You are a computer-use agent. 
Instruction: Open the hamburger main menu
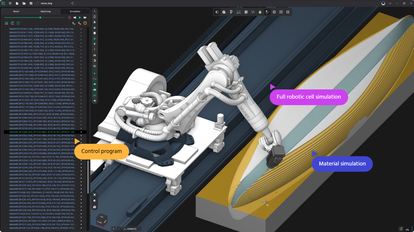10,3
